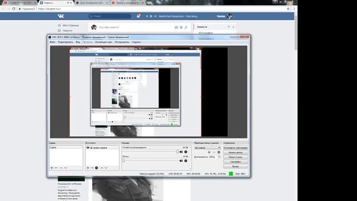Image resolution: width=357 pixels, height=201 pixels.
Task: Adjust the transition duration stepper
Action: click(219, 157)
